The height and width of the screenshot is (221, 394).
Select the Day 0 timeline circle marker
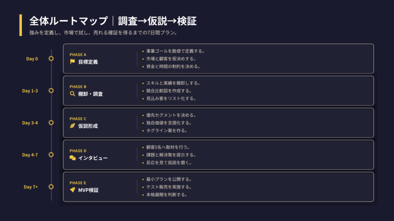51,59
